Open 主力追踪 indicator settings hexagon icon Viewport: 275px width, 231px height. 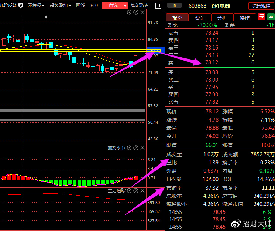pos(129,191)
